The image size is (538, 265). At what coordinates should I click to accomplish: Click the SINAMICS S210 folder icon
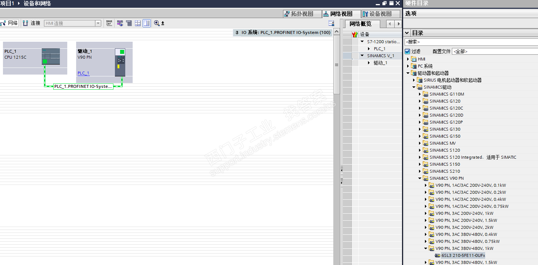point(426,171)
